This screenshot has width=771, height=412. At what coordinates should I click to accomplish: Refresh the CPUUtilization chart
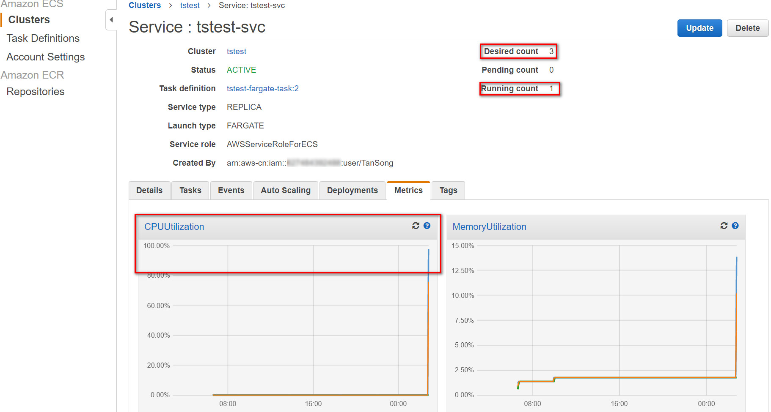coord(416,226)
